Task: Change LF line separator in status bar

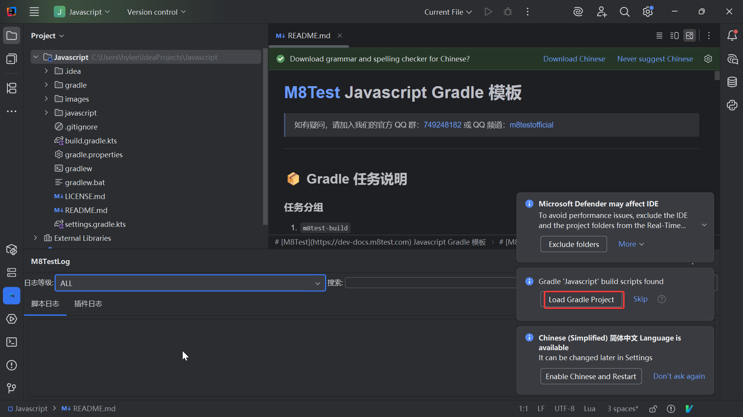Action: 541,408
